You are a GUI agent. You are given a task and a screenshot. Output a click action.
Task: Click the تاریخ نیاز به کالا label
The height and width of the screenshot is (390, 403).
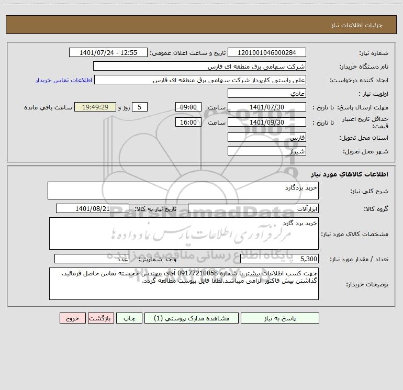pos(155,209)
